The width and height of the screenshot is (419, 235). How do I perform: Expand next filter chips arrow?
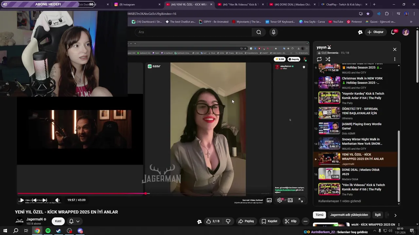pyautogui.click(x=395, y=215)
